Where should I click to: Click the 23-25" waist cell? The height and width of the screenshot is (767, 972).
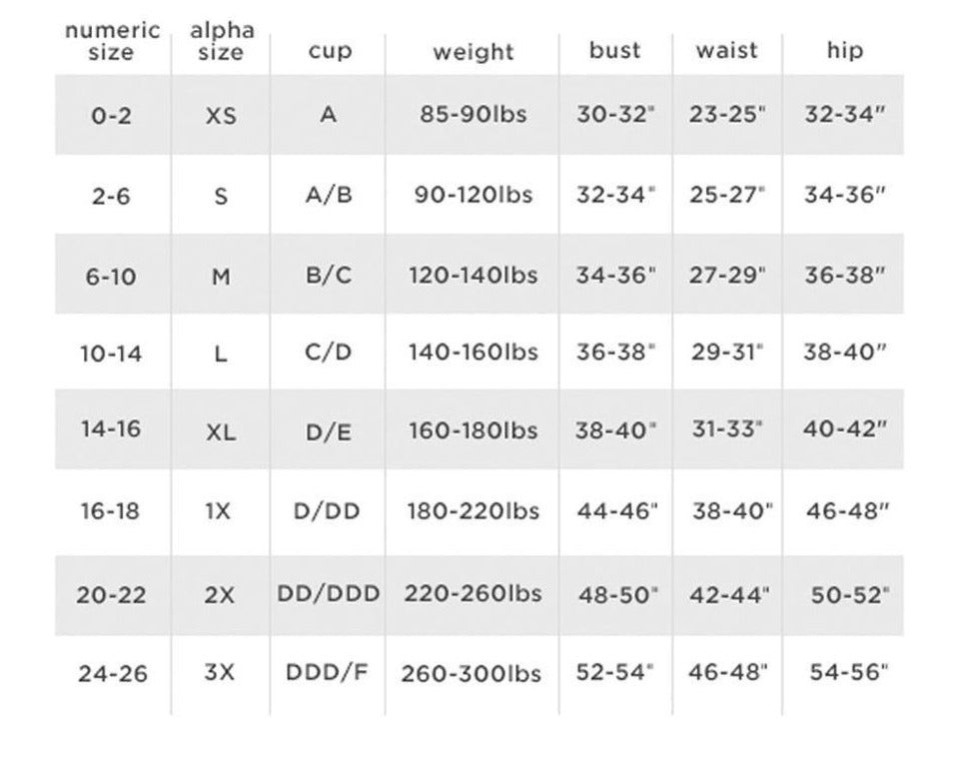tap(727, 114)
